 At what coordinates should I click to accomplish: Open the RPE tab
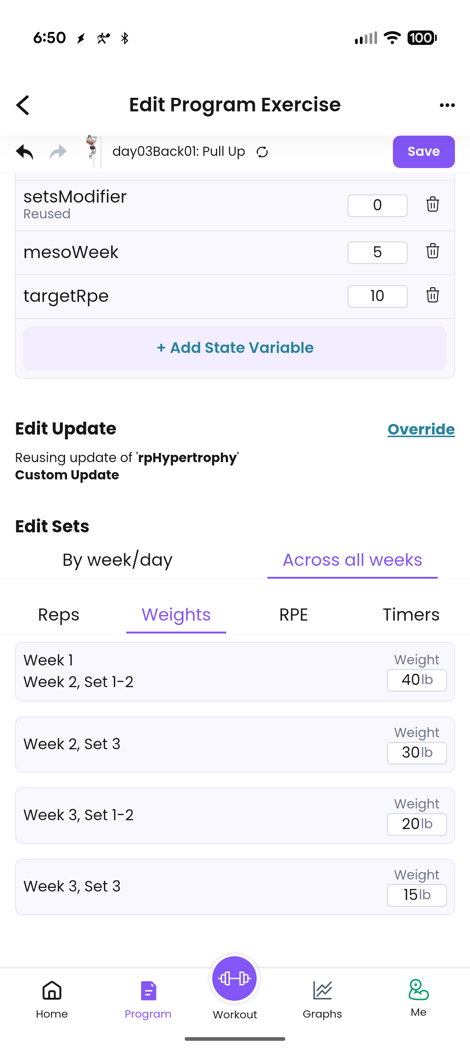click(293, 615)
